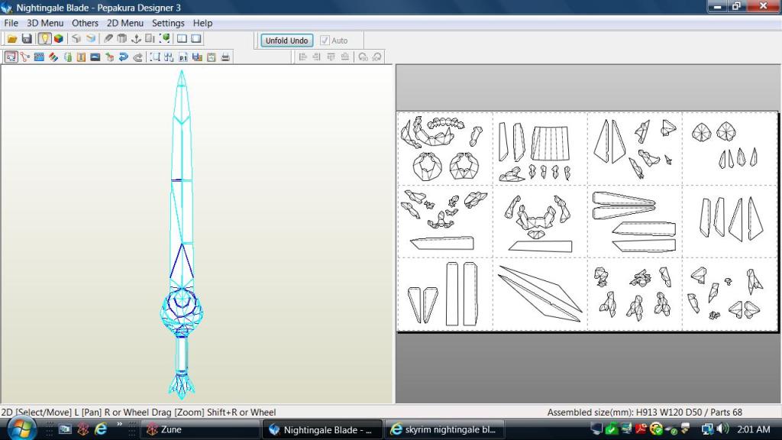The height and width of the screenshot is (440, 782).
Task: Select the pencil edge tool
Action: (108, 39)
